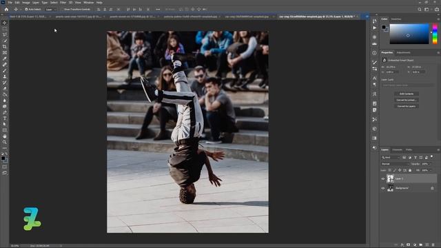Toggle the Auto-Select checkbox

(26, 9)
